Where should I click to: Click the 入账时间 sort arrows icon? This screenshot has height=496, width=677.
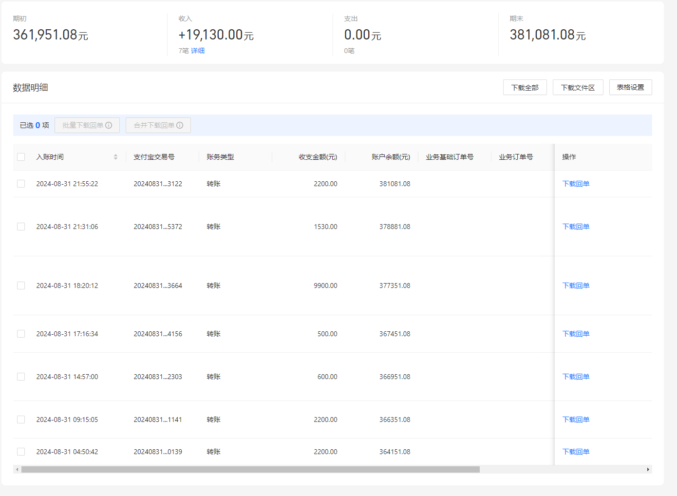[x=115, y=157]
